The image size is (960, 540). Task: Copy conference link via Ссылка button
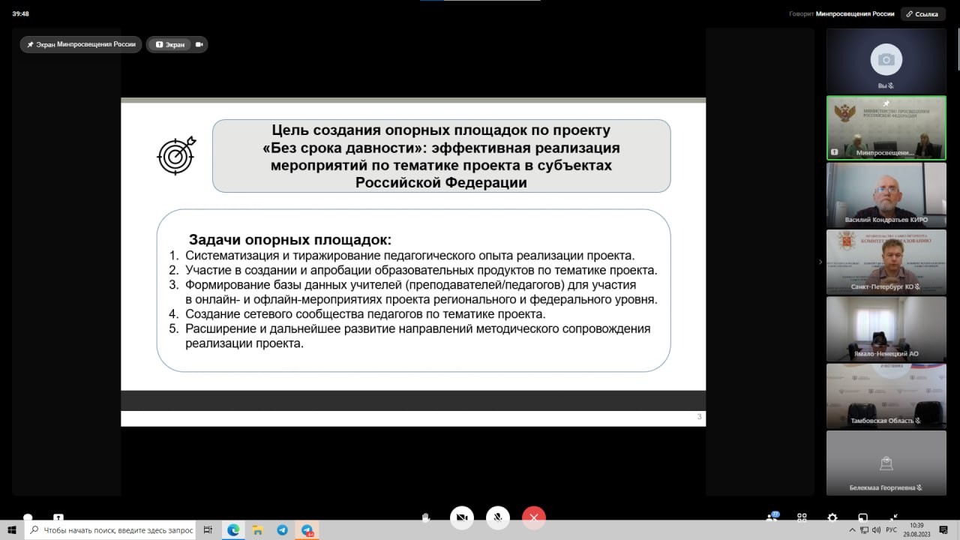point(922,13)
